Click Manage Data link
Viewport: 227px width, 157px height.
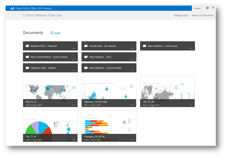point(181,15)
